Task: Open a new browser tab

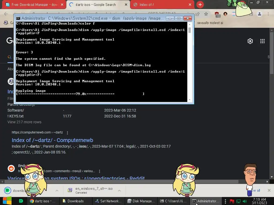Action: point(200,5)
